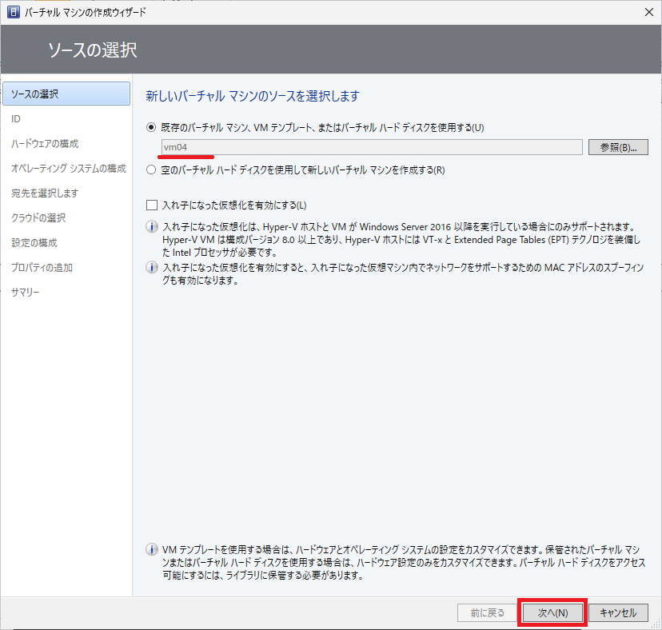Select create VM with blank hard disk option
This screenshot has height=630, width=662.
(x=151, y=169)
